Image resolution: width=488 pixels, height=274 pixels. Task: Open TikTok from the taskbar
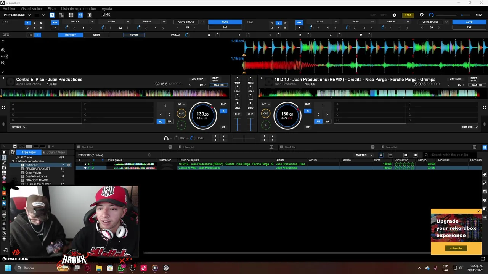coord(143,268)
